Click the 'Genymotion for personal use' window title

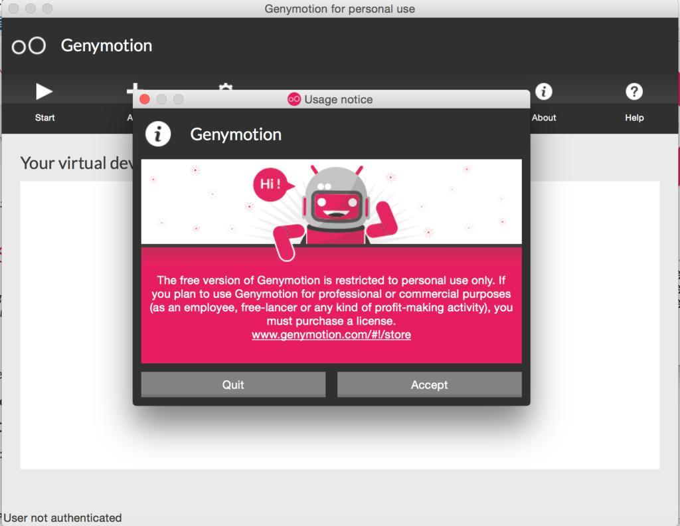339,9
